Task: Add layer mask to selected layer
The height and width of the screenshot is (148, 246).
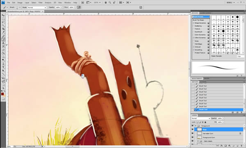Action: (x=225, y=146)
